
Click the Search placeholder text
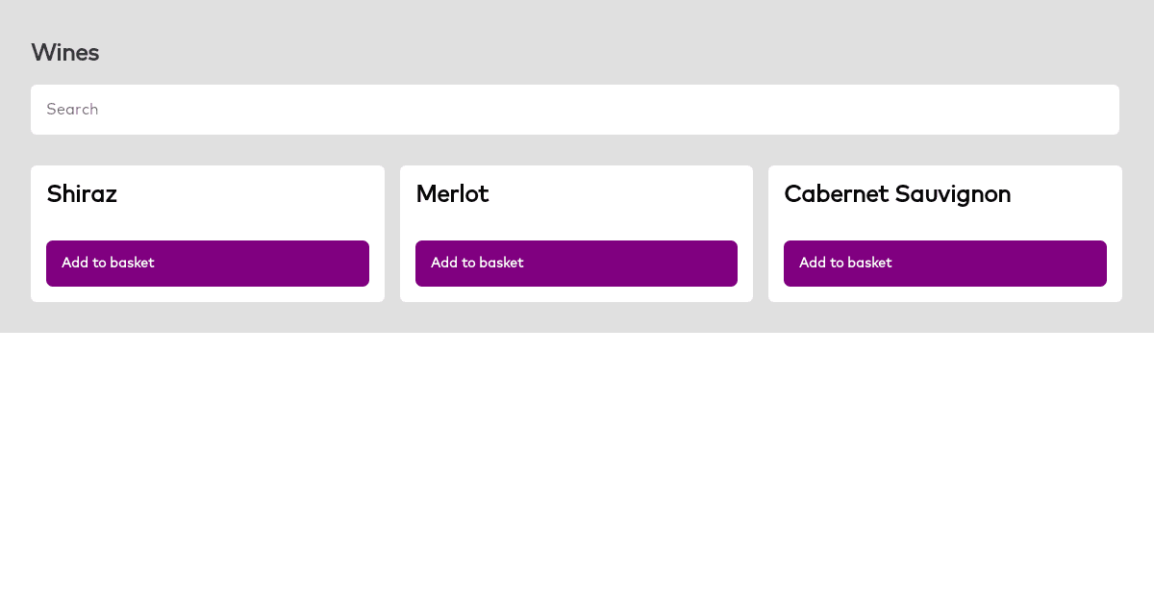pyautogui.click(x=72, y=109)
